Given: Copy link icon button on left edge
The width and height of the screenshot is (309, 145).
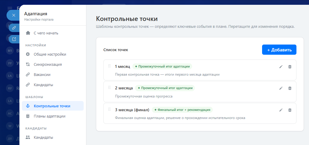Looking at the screenshot, I should pos(14,28).
